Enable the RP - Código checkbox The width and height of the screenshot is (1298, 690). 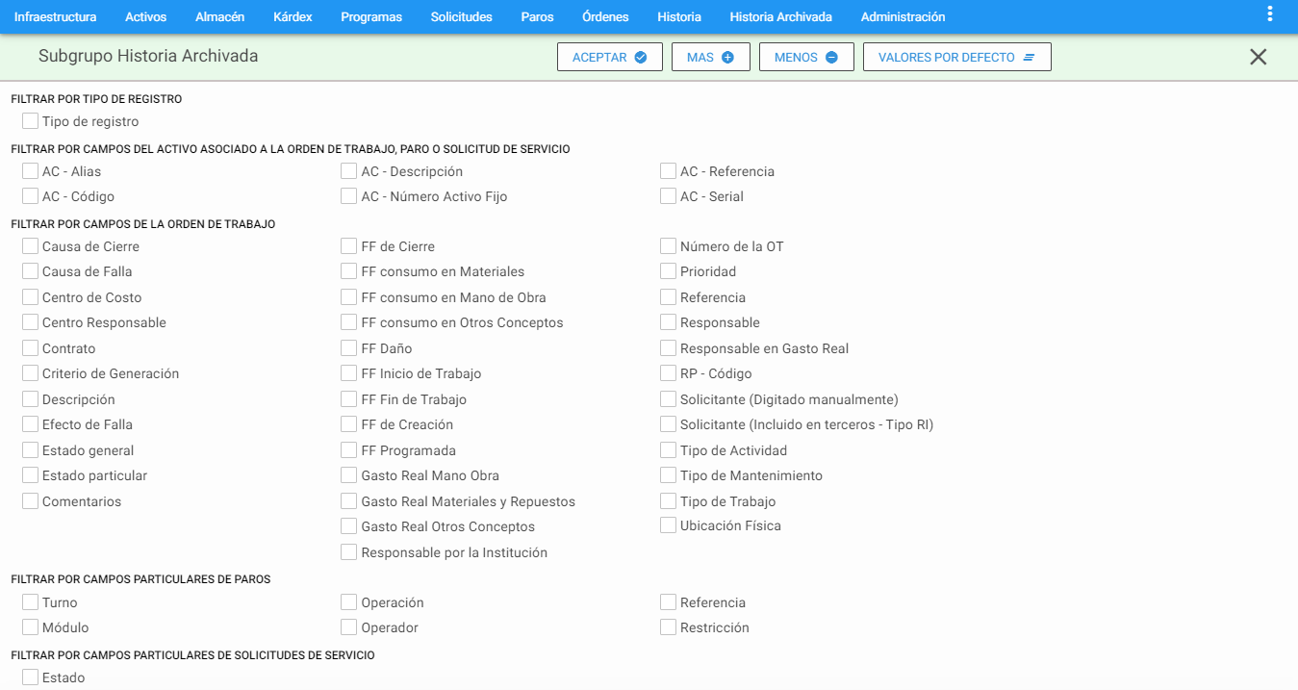[668, 373]
